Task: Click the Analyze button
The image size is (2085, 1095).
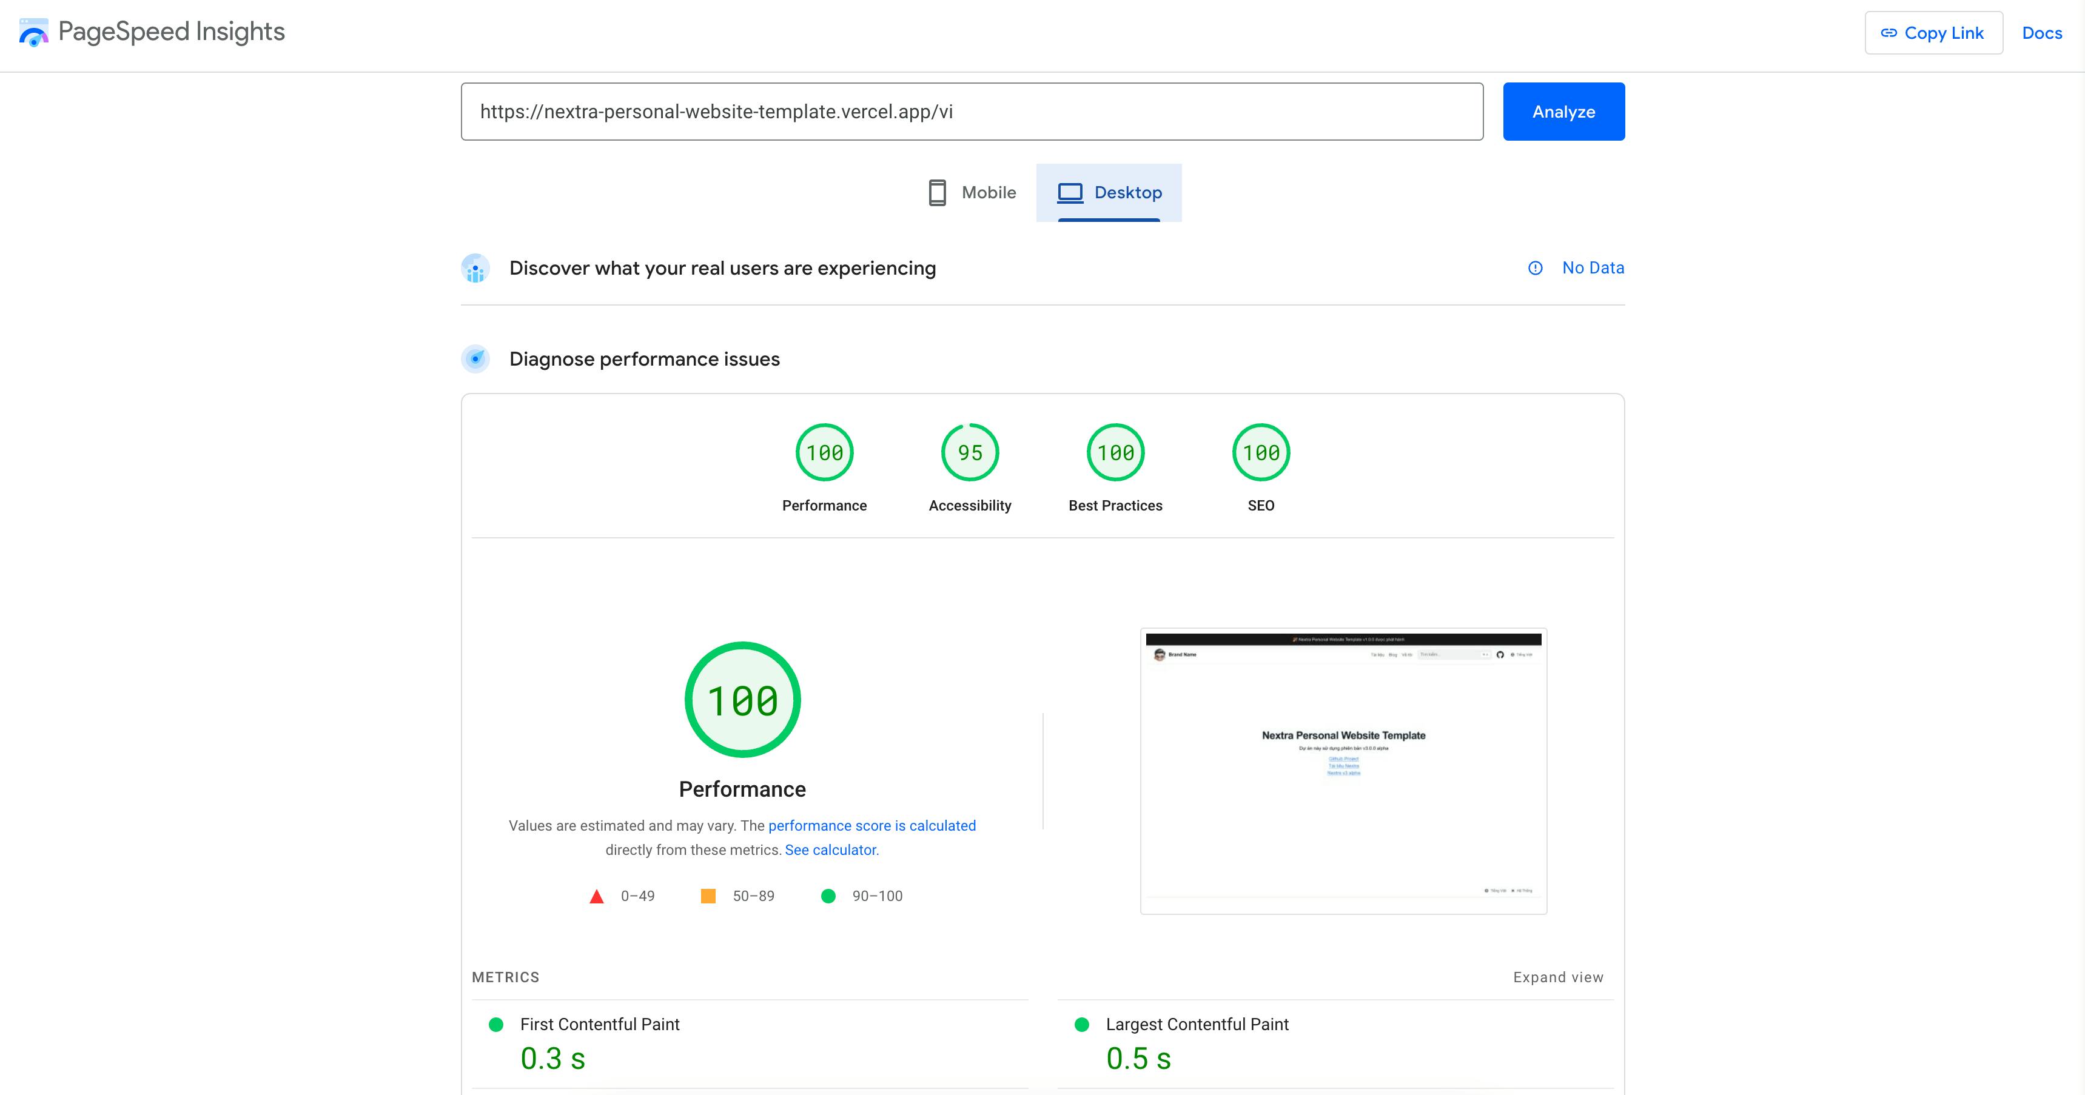Action: click(1563, 112)
